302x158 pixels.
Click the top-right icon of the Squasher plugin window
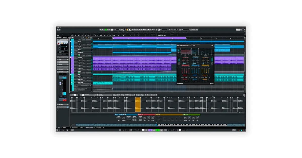[x=213, y=46]
